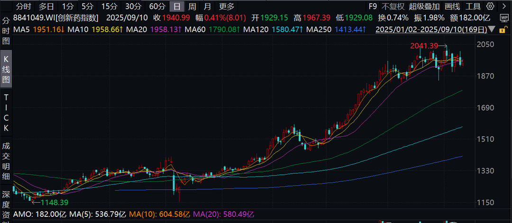Open the 画线 drawing tool

(x=453, y=6)
